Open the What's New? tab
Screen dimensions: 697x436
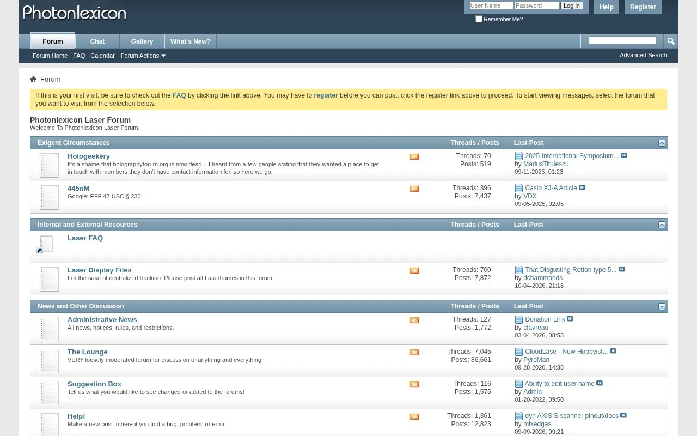191,41
